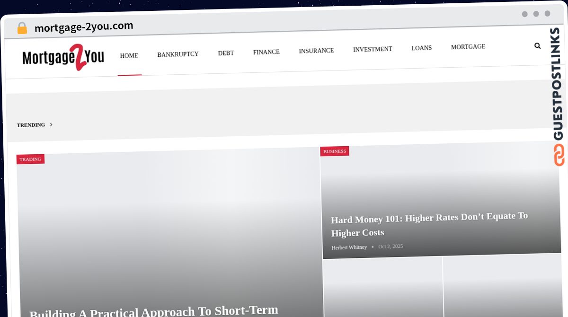Open the Bankruptcy menu

coord(178,54)
